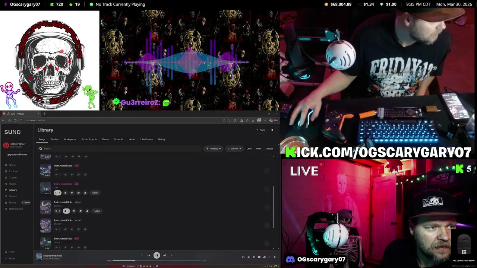Reload the page in the browser toolbar
The image size is (477, 268).
click(15, 120)
